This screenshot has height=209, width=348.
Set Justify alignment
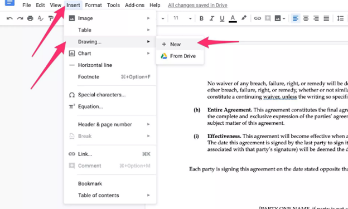(326, 18)
